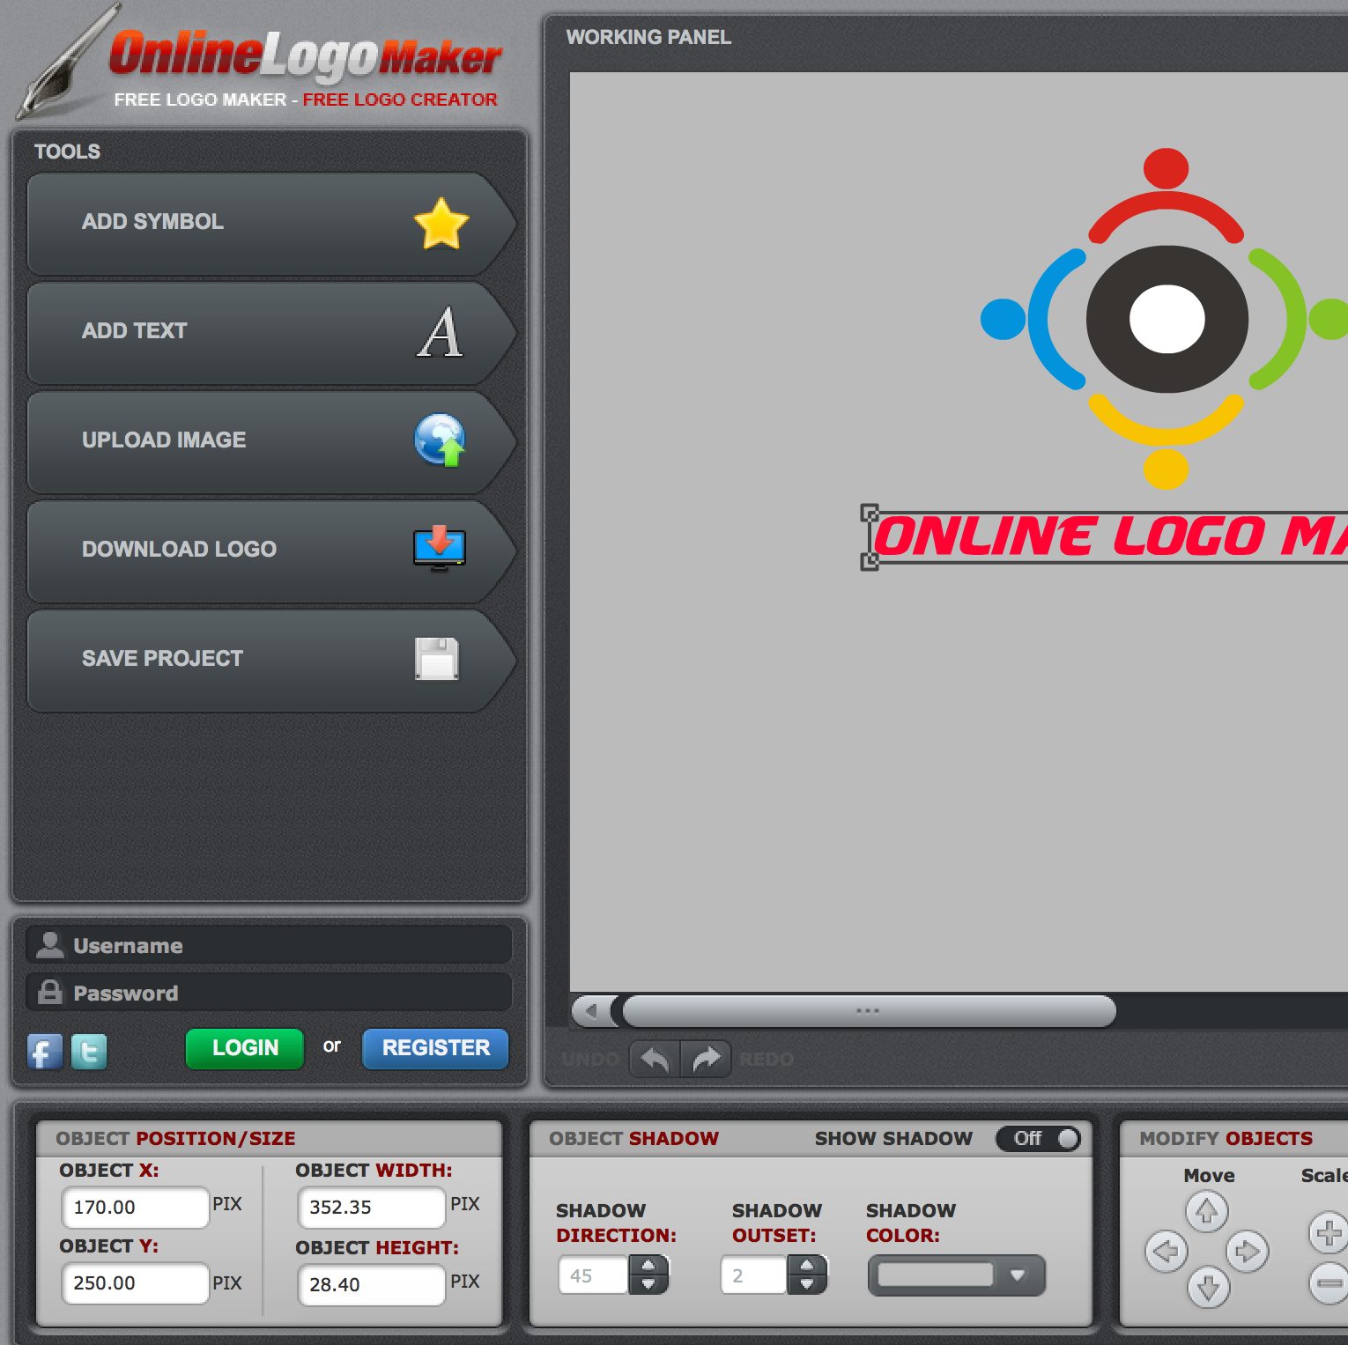1348x1345 pixels.
Task: Click the LOGIN button
Action: pos(245,1048)
